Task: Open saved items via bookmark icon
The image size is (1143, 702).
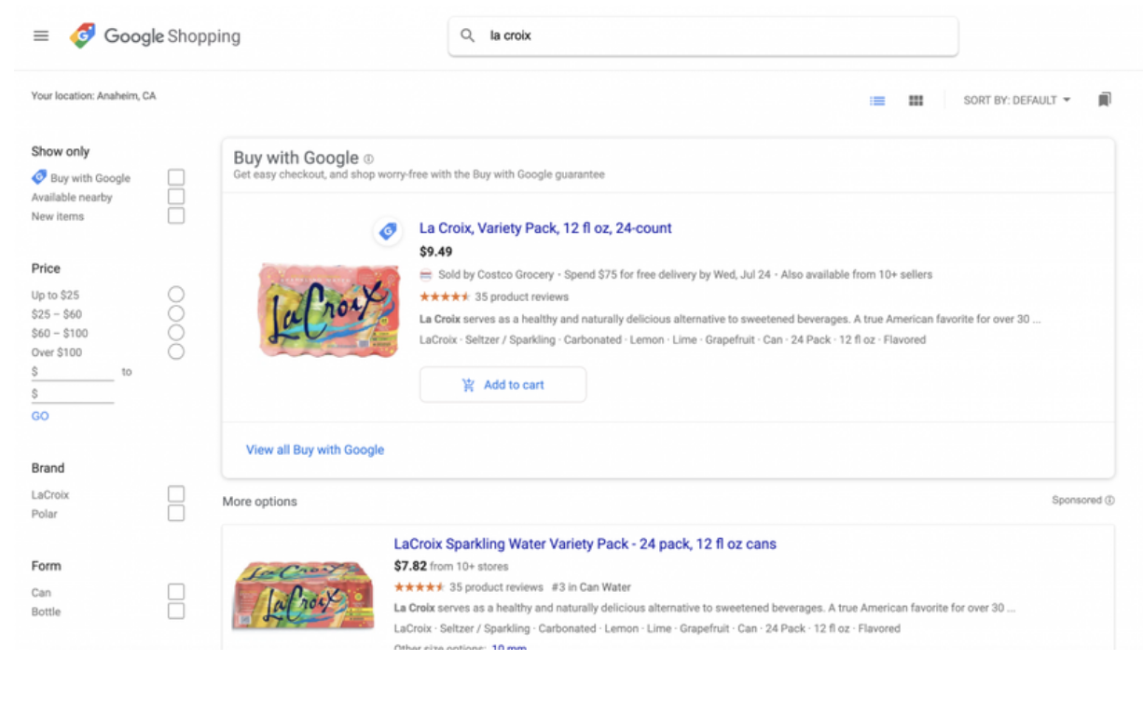Action: (1105, 100)
